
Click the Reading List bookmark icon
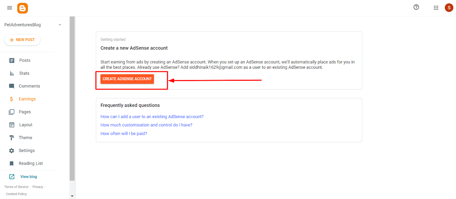(x=11, y=163)
